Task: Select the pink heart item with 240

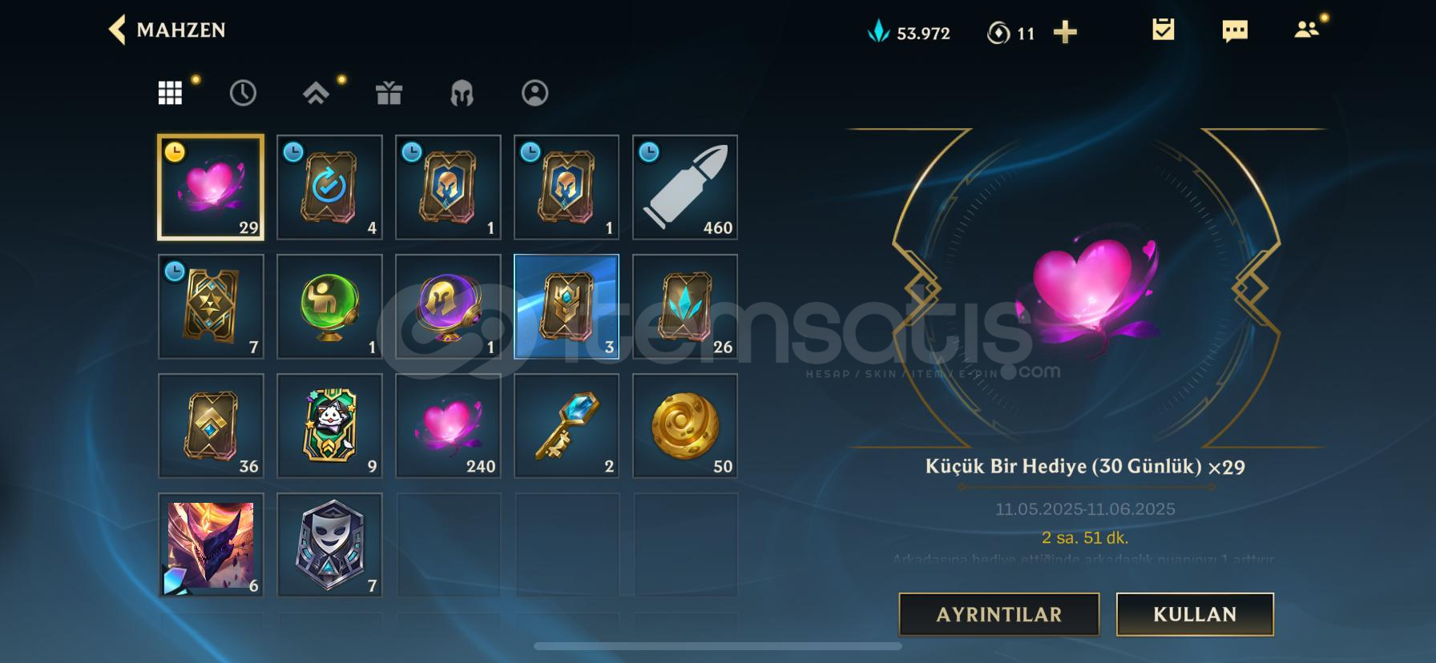Action: coord(448,426)
